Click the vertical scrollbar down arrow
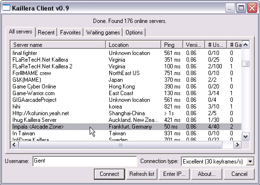The image size is (260, 185). point(246,137)
